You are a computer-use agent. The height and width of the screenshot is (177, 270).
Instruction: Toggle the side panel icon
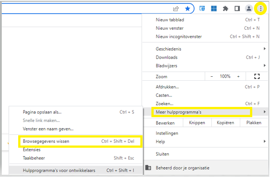pos(237,8)
